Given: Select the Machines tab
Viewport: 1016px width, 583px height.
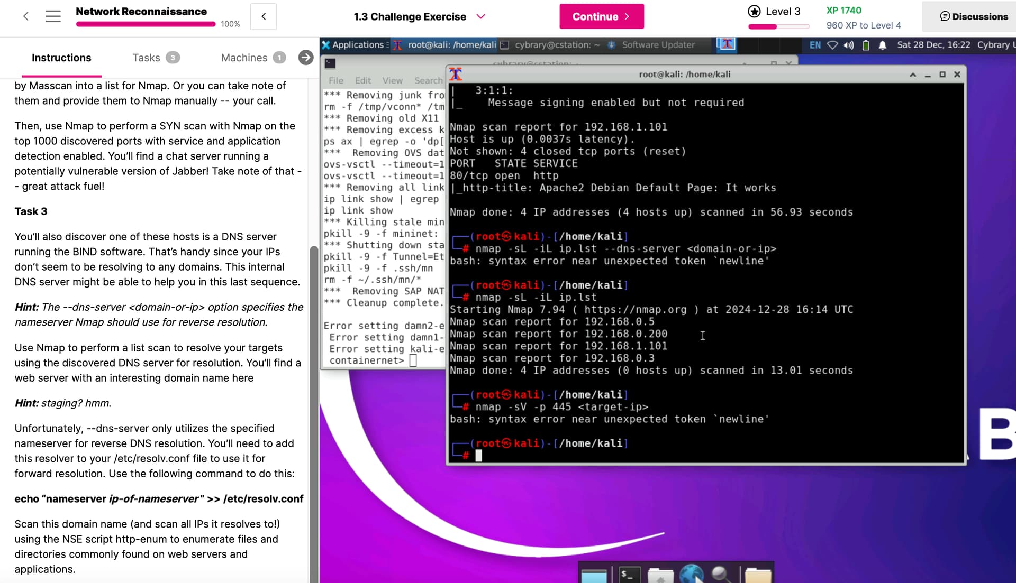Looking at the screenshot, I should click(x=243, y=58).
